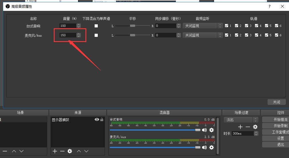Open the 淡出 transition dropdown

[241, 120]
